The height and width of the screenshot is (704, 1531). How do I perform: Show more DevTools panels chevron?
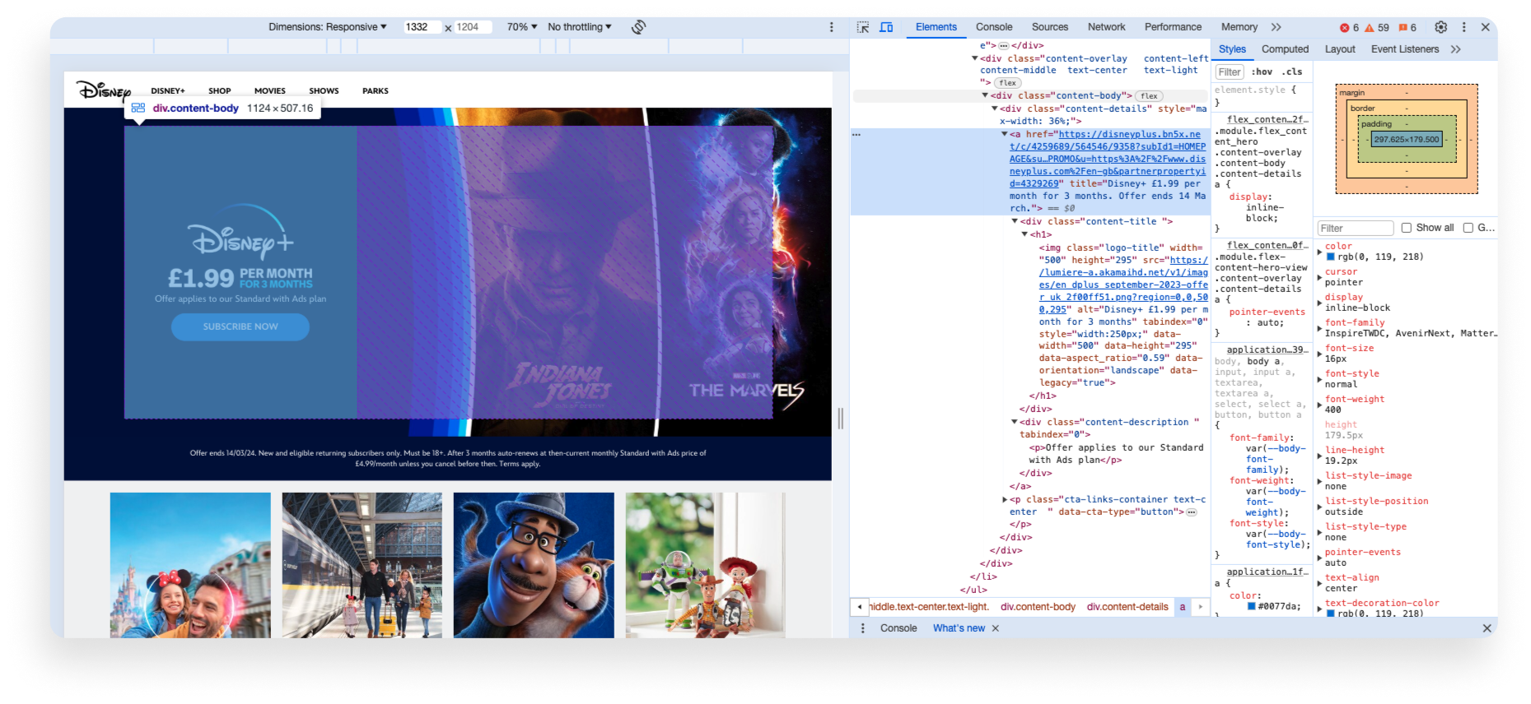pos(1276,27)
